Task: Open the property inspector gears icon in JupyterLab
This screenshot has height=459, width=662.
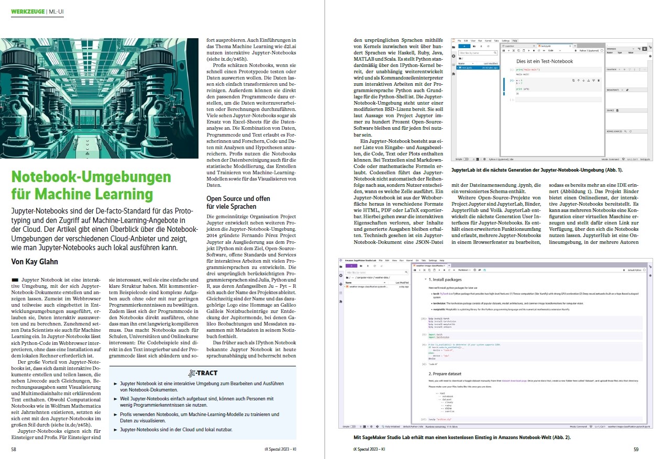Action: [649, 46]
